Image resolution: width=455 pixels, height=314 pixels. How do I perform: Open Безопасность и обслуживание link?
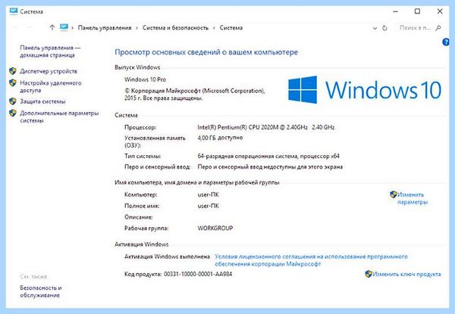[41, 291]
